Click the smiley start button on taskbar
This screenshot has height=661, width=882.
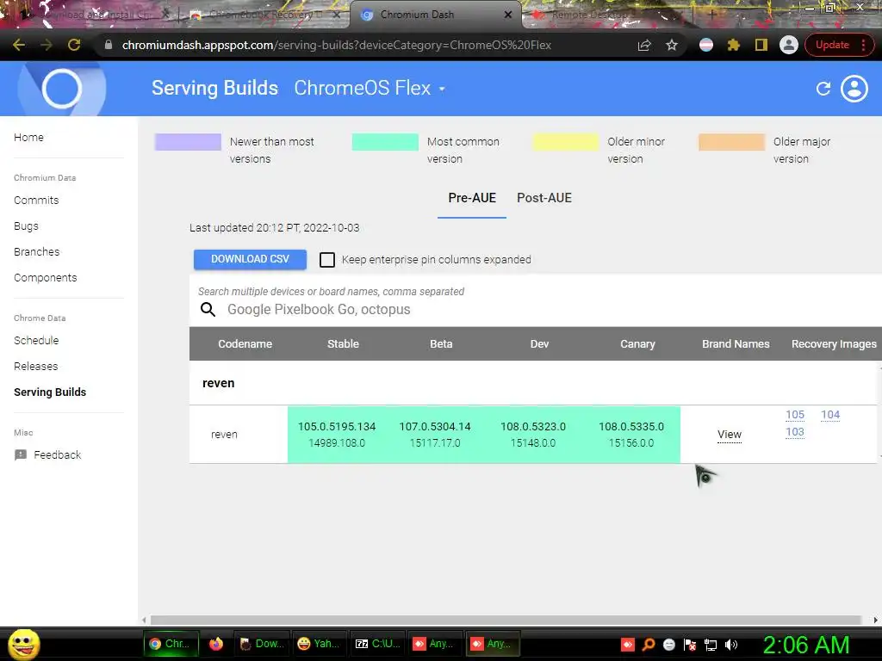point(23,644)
